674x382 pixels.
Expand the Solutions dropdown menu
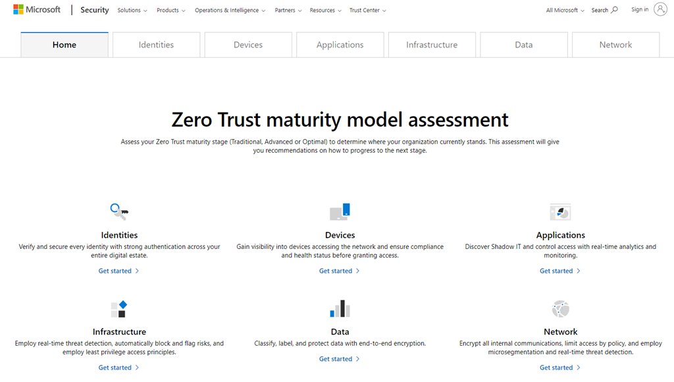coord(132,11)
